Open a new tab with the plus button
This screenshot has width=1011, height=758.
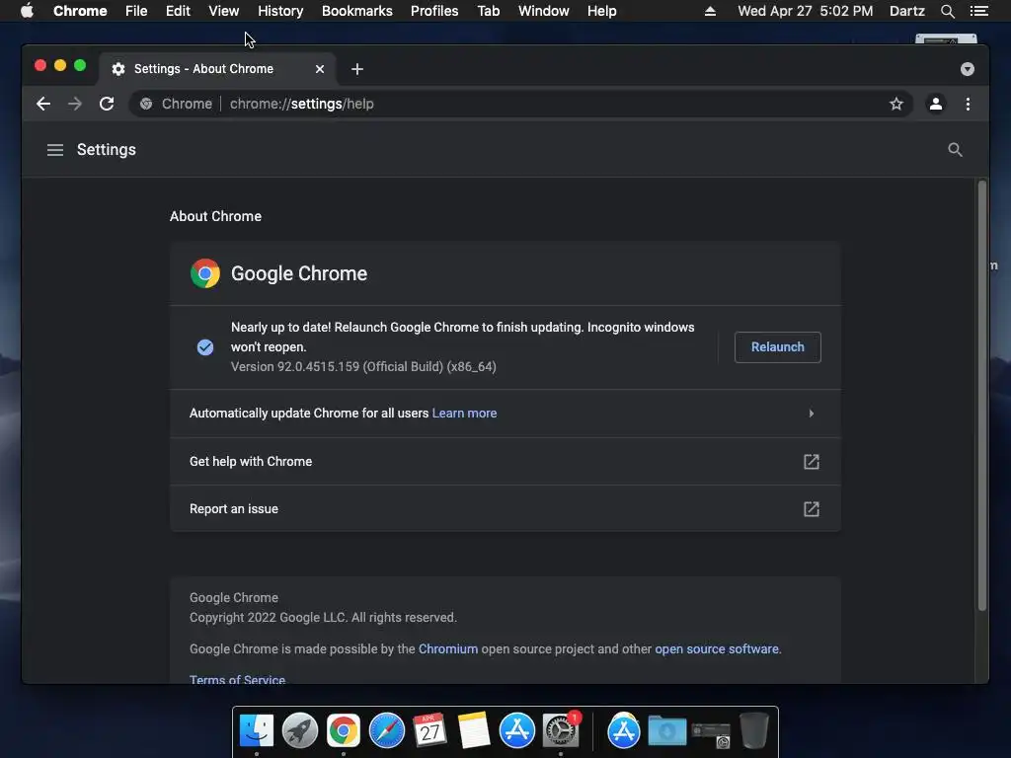coord(357,69)
